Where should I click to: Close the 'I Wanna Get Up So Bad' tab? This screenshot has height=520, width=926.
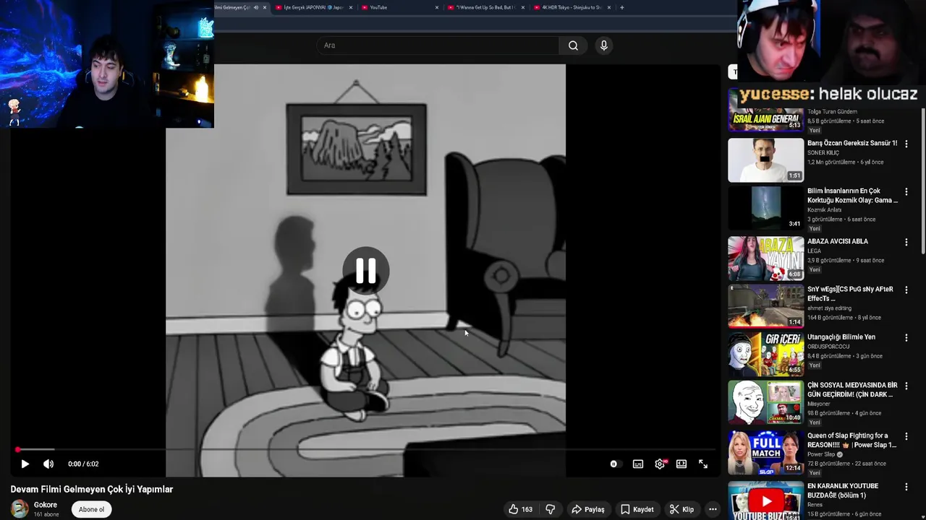(x=523, y=7)
